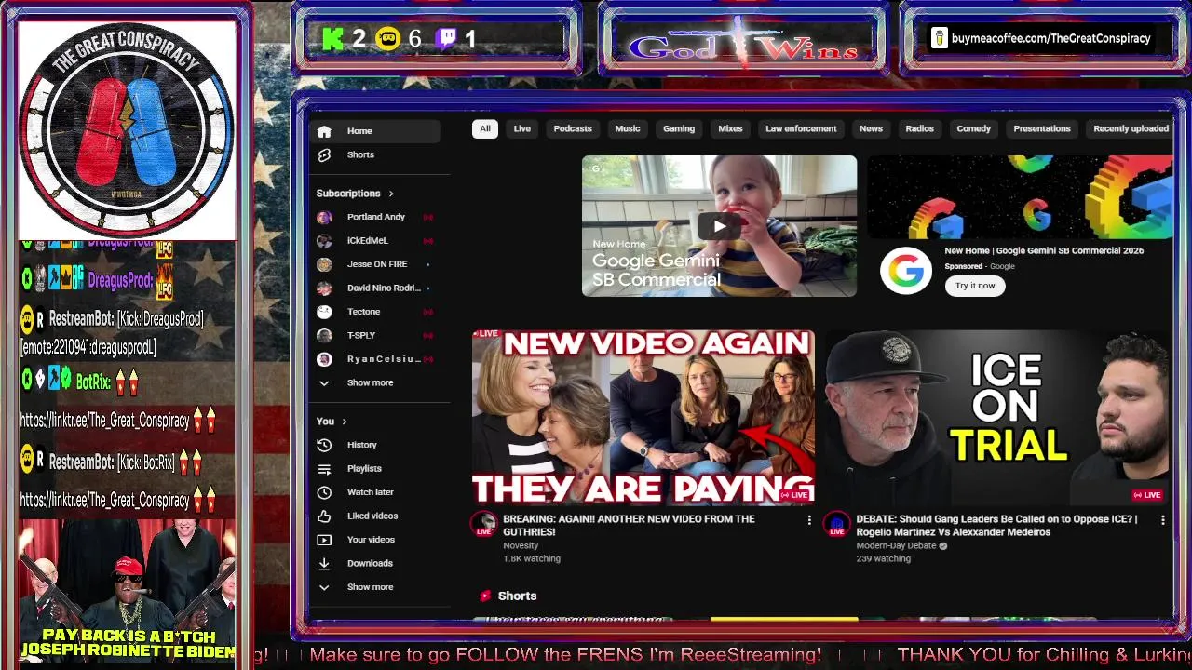Click The Great Conspiracy pill logo
The height and width of the screenshot is (670, 1192).
point(127,130)
